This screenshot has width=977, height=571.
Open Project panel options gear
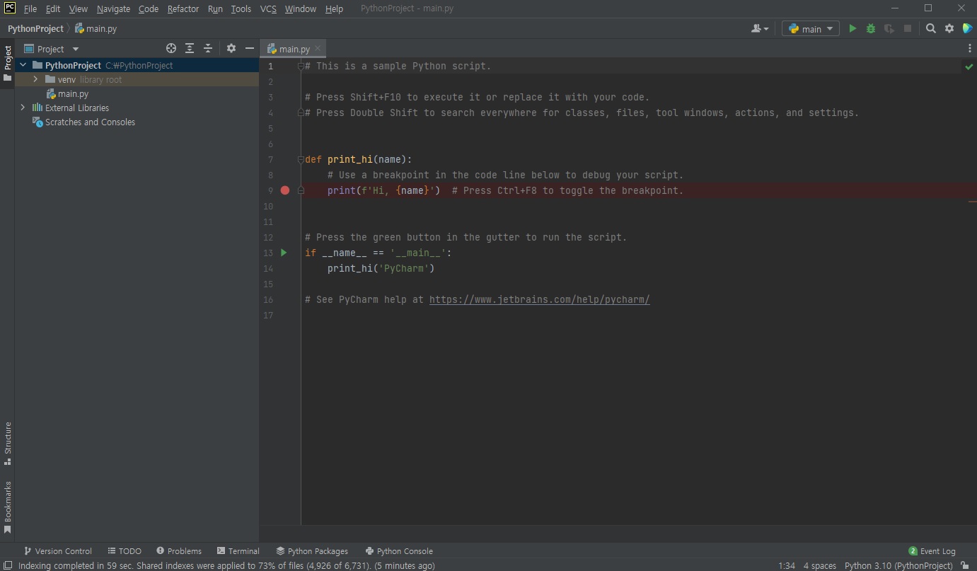(231, 49)
